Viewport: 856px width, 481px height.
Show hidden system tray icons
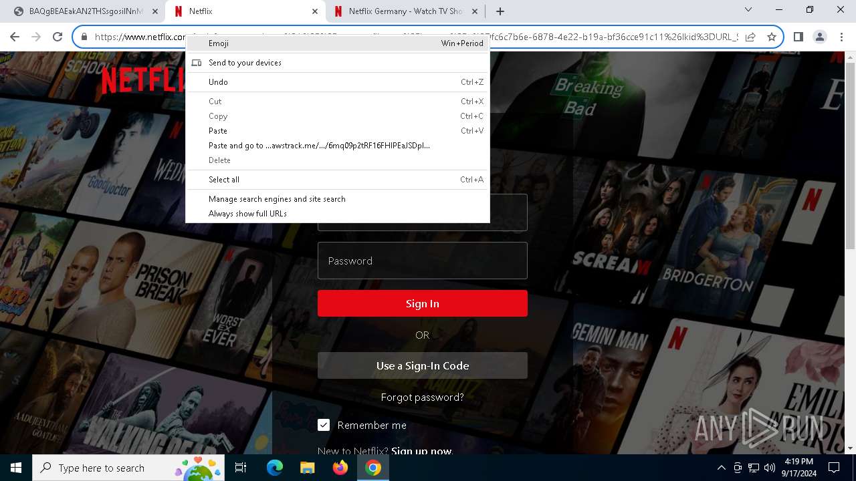tap(721, 468)
